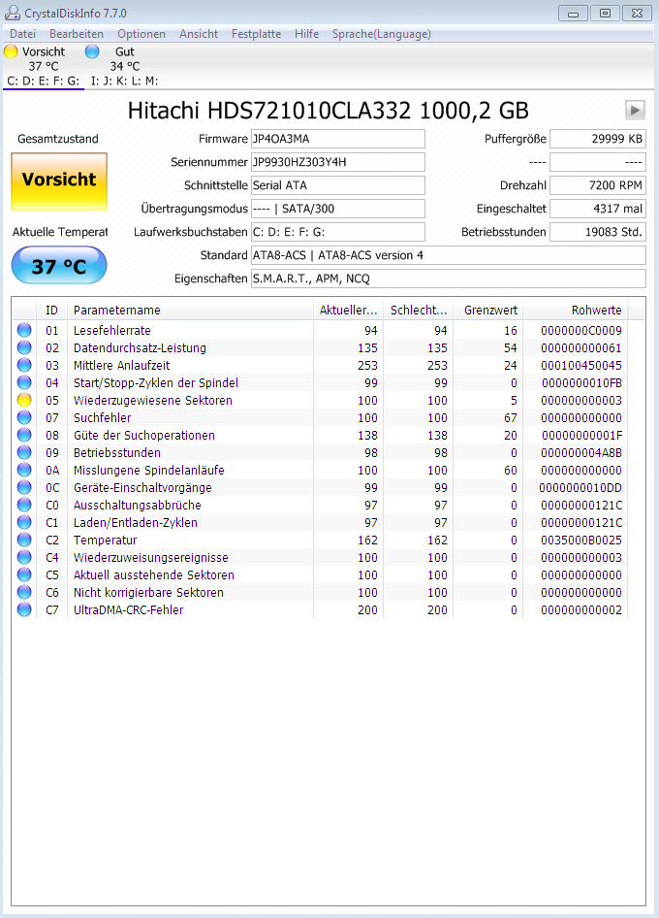The height and width of the screenshot is (918, 659).
Task: Open the Datei menu
Action: point(23,34)
